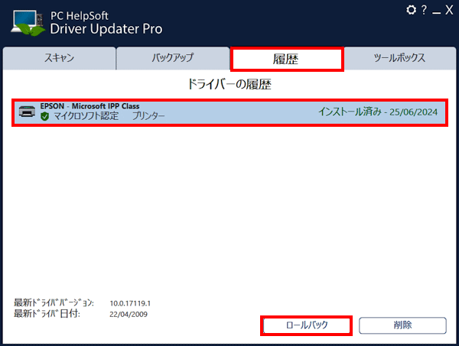Viewport: 459px width, 346px height.
Task: Open help with the question mark icon
Action: [x=424, y=10]
